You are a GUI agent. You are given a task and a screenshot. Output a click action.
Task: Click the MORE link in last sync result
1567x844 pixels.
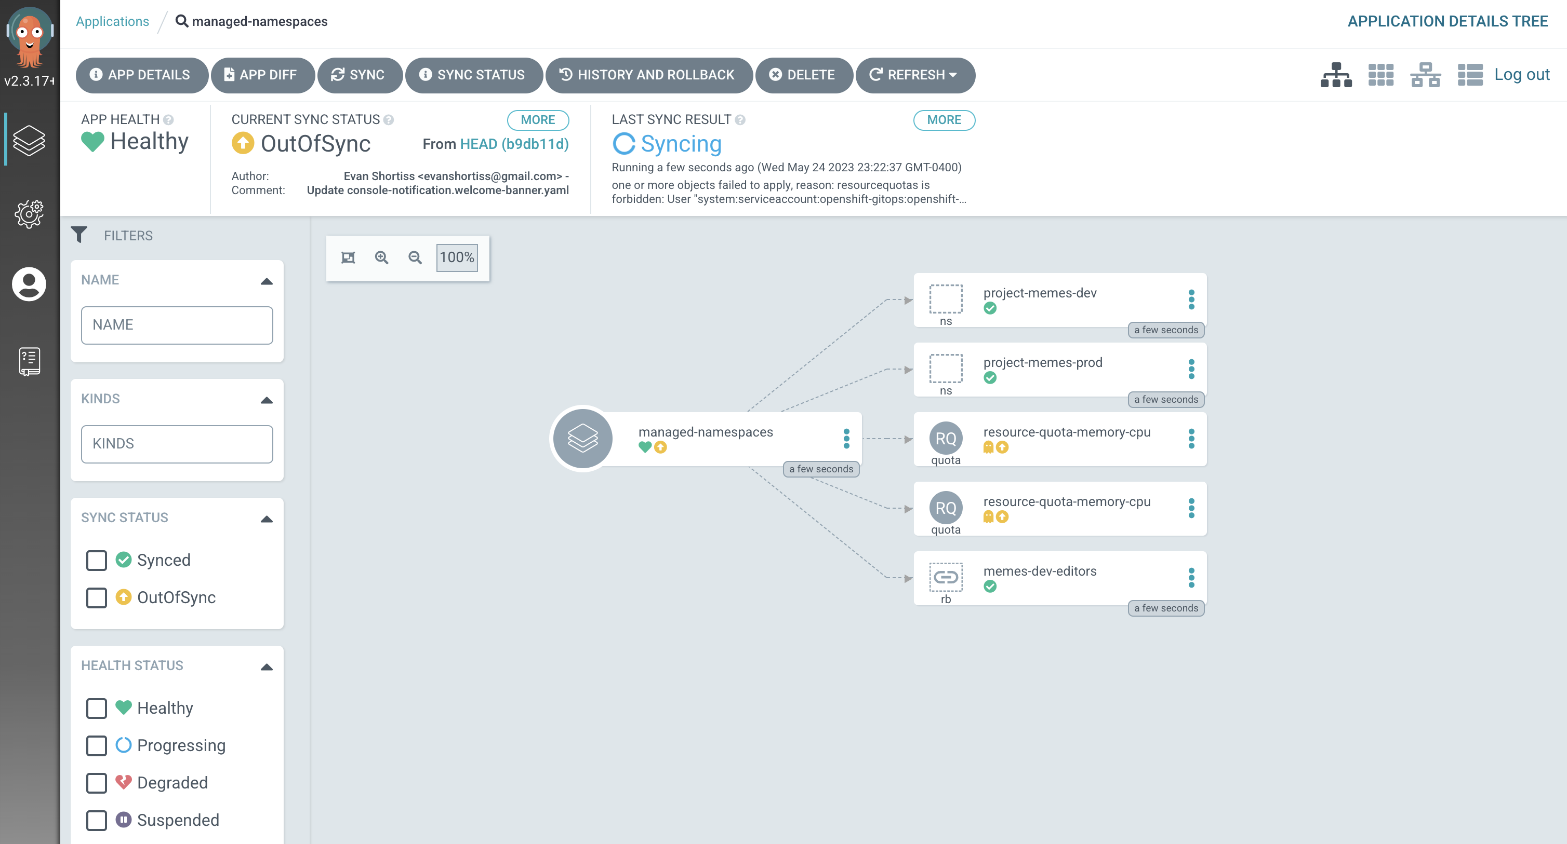[x=942, y=119]
